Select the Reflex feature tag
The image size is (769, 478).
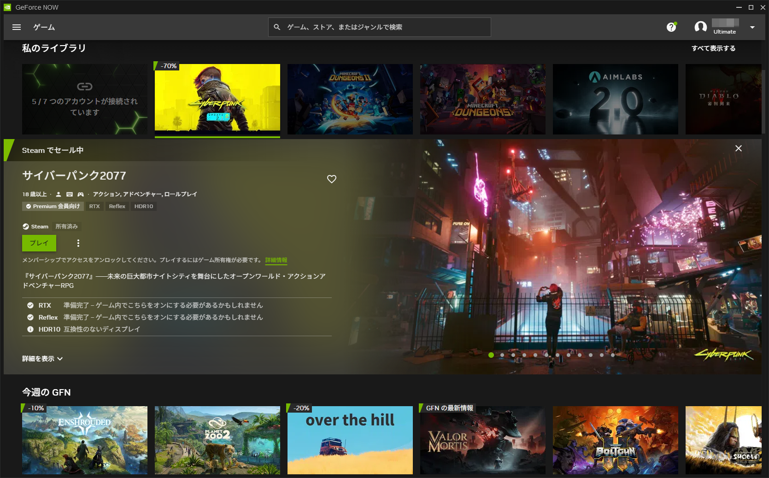(x=117, y=206)
